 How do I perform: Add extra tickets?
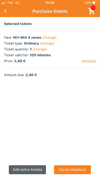tap(27, 170)
